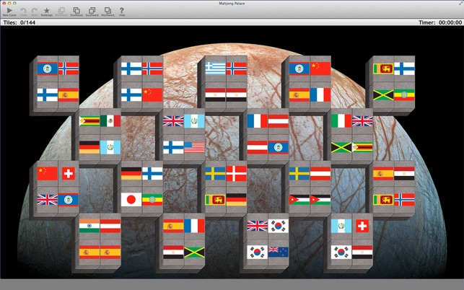Viewport: 464px width, 290px height.
Task: Click the Redo arrow icon
Action: (35, 12)
